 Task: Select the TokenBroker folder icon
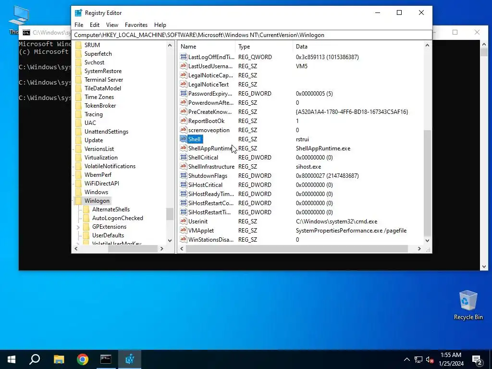pos(78,106)
